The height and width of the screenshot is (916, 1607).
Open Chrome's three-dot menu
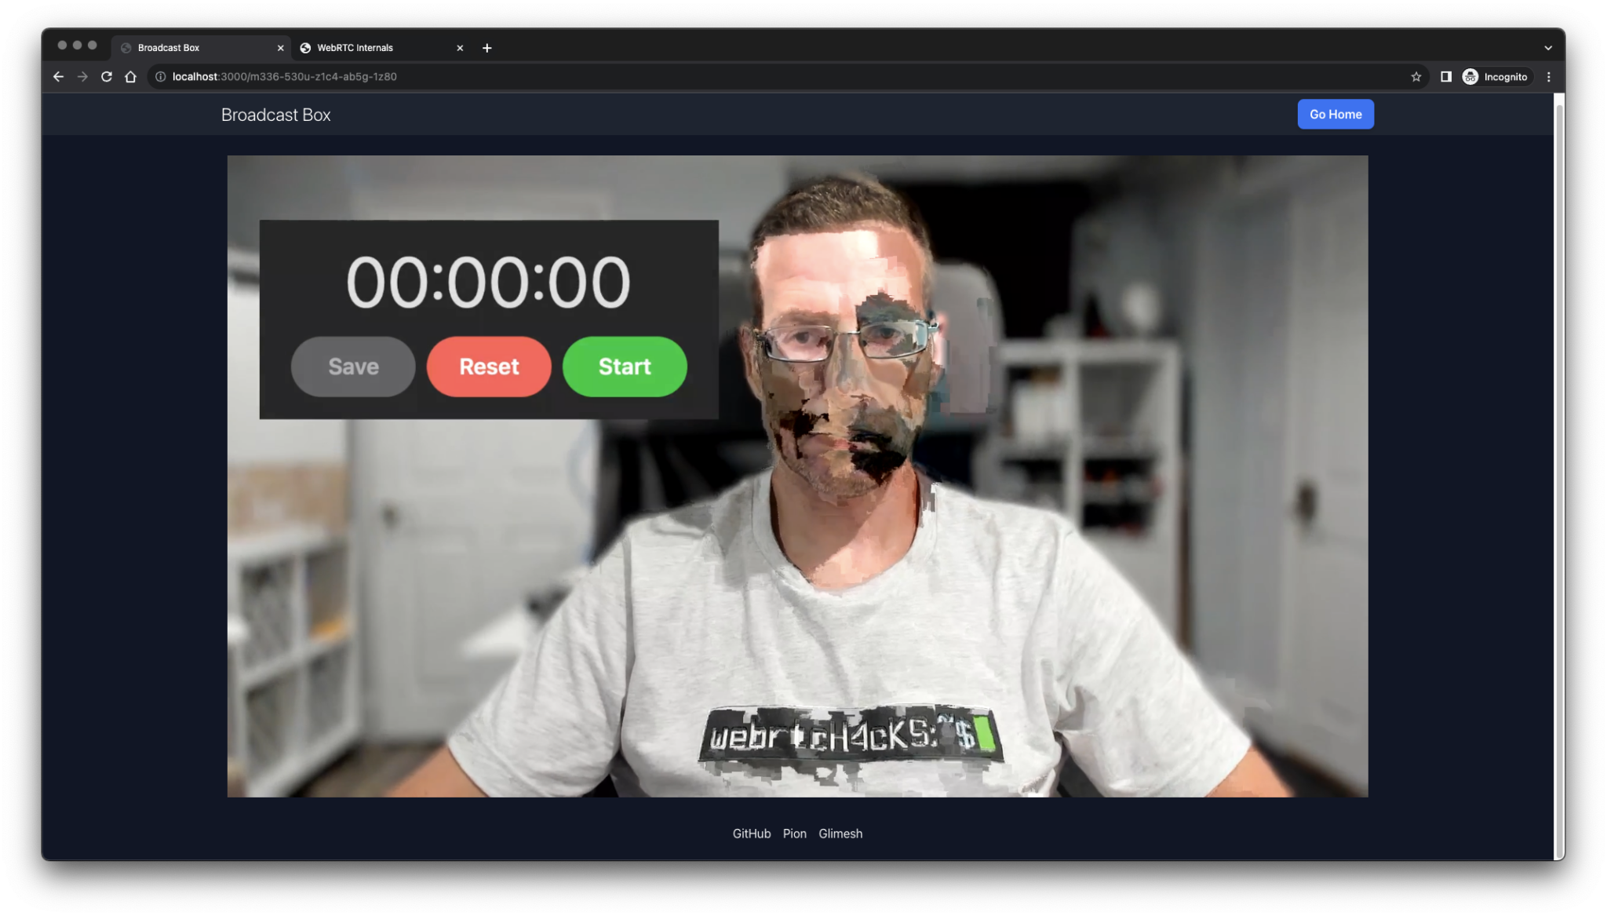point(1547,76)
